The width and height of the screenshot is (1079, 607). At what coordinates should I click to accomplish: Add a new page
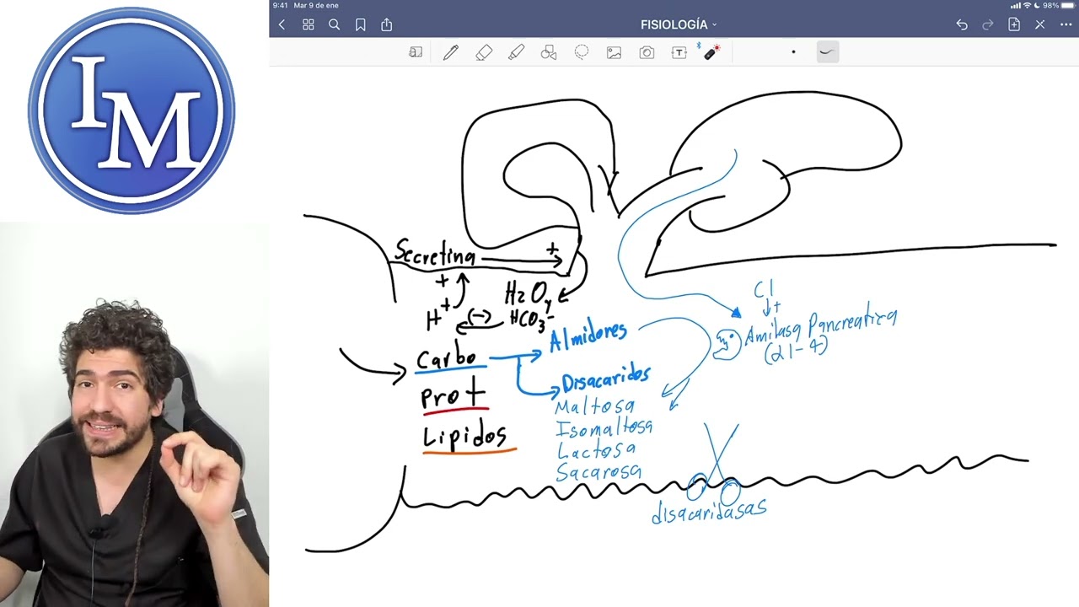pos(1014,24)
